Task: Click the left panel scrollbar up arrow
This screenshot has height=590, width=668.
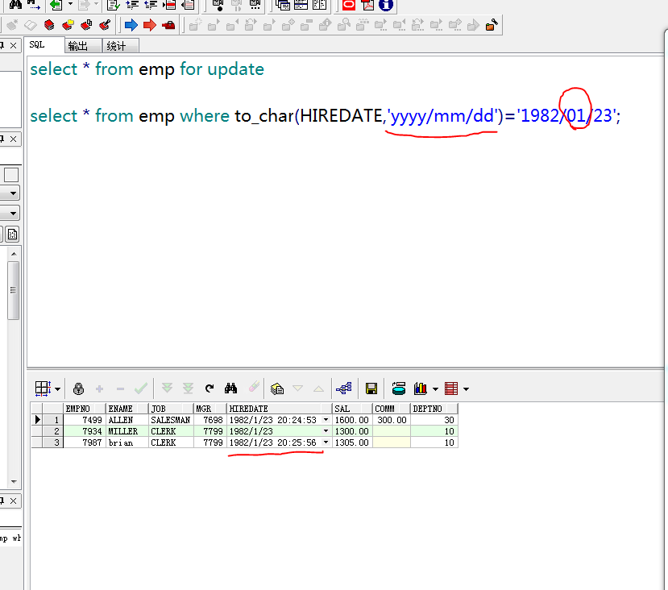Action: (x=14, y=254)
